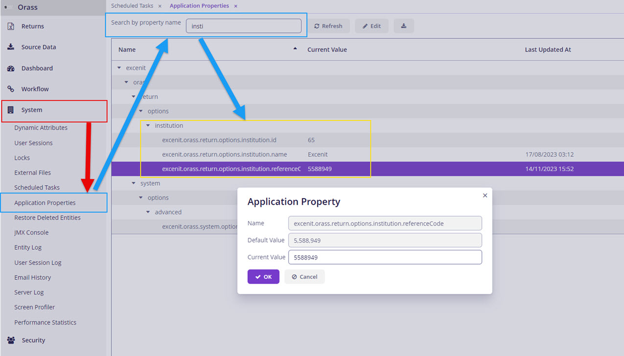Open the Dashboard module
624x356 pixels.
[11, 68]
